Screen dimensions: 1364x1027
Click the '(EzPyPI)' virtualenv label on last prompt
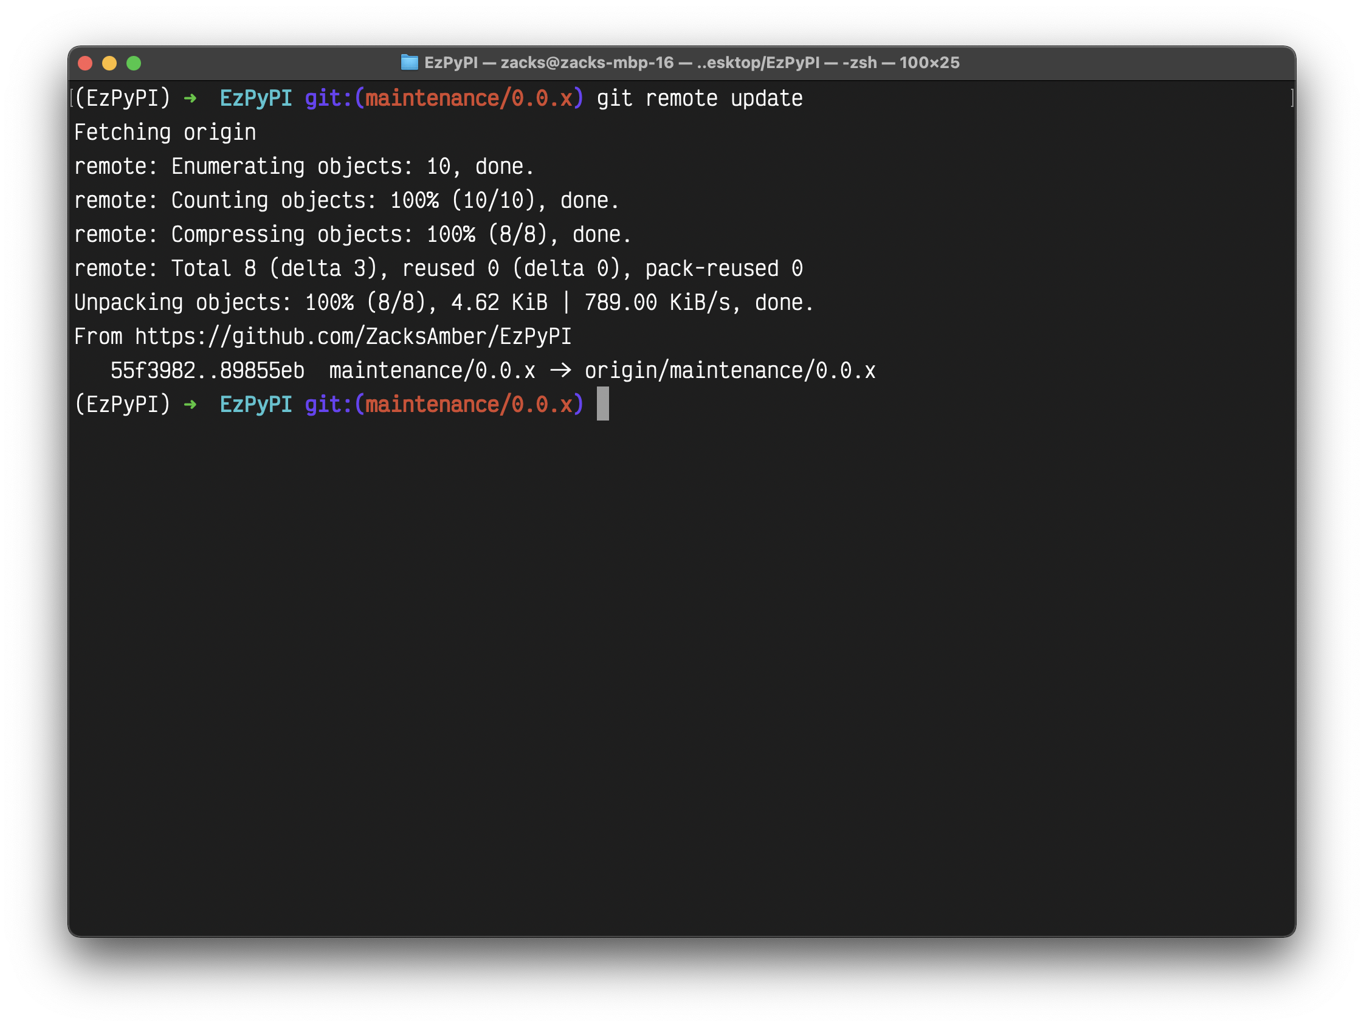pos(122,404)
